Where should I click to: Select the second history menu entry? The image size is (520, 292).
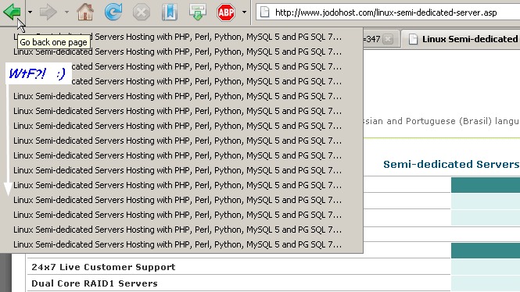point(181,52)
